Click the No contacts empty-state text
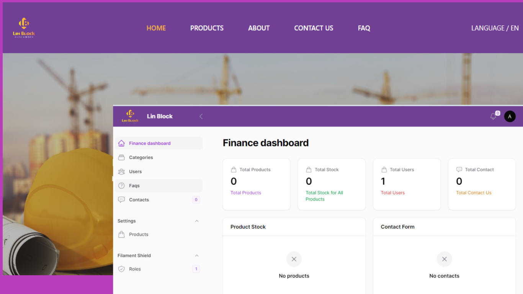523x294 pixels. (445, 276)
